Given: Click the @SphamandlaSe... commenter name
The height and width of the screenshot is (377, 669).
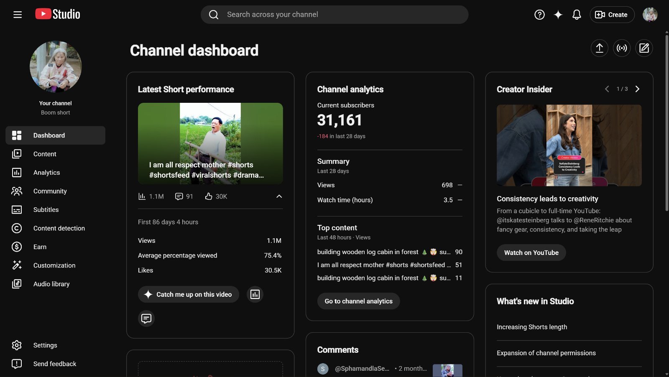Looking at the screenshot, I should (362, 369).
